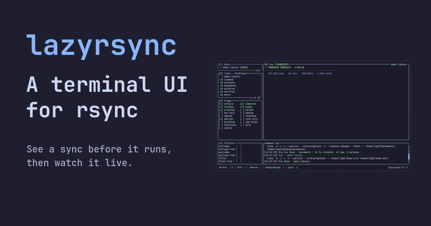This screenshot has height=226, width=431.
Task: Click the [TRANSFER] label in Run title
Action: 281,65
